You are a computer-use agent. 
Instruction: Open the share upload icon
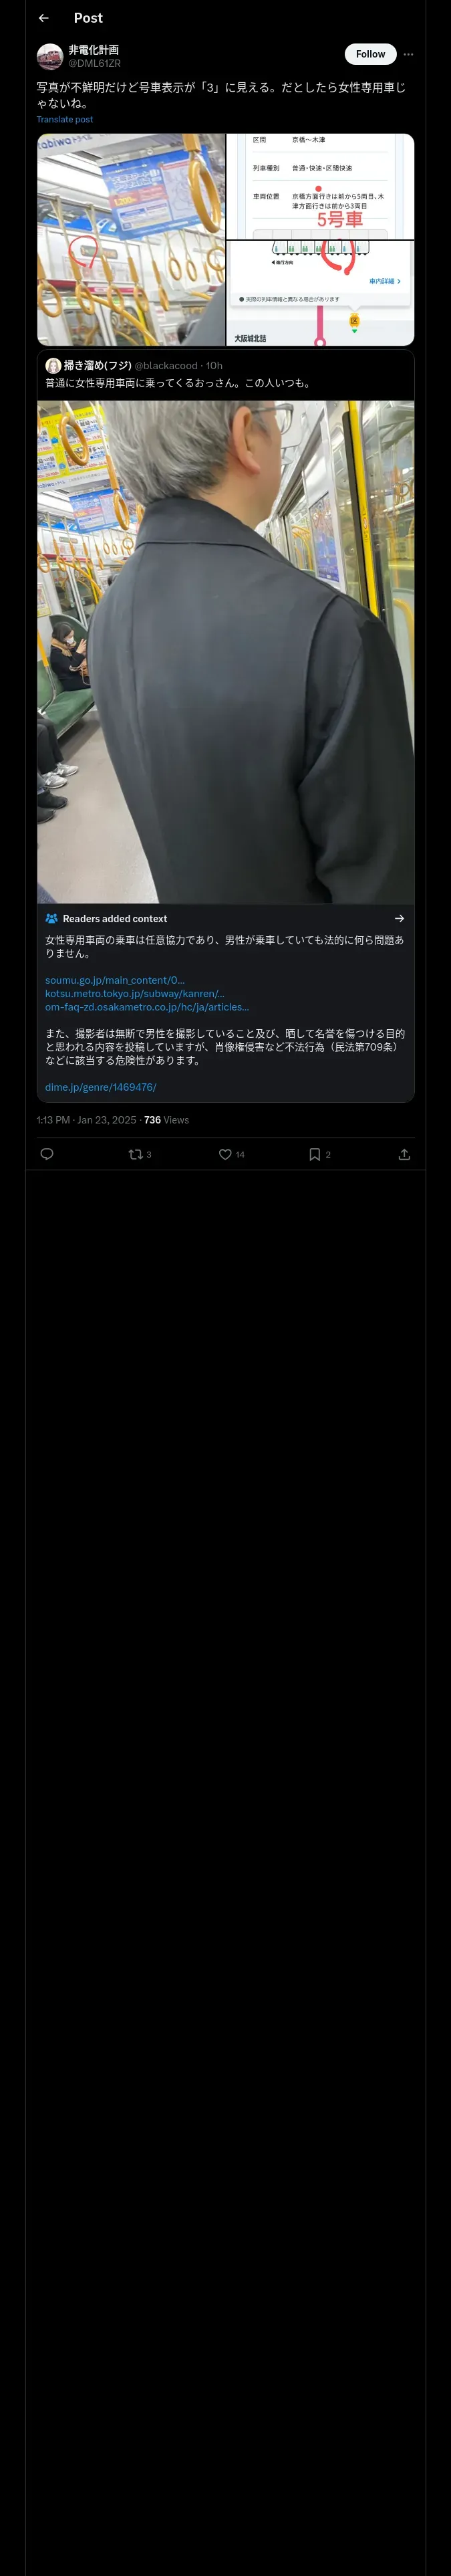404,1154
